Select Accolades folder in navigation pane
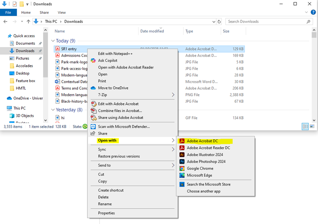This screenshot has width=318, height=224. (x=24, y=66)
